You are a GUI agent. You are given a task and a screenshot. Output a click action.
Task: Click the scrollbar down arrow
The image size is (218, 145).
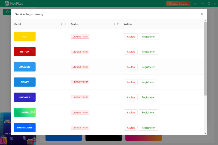205,133
